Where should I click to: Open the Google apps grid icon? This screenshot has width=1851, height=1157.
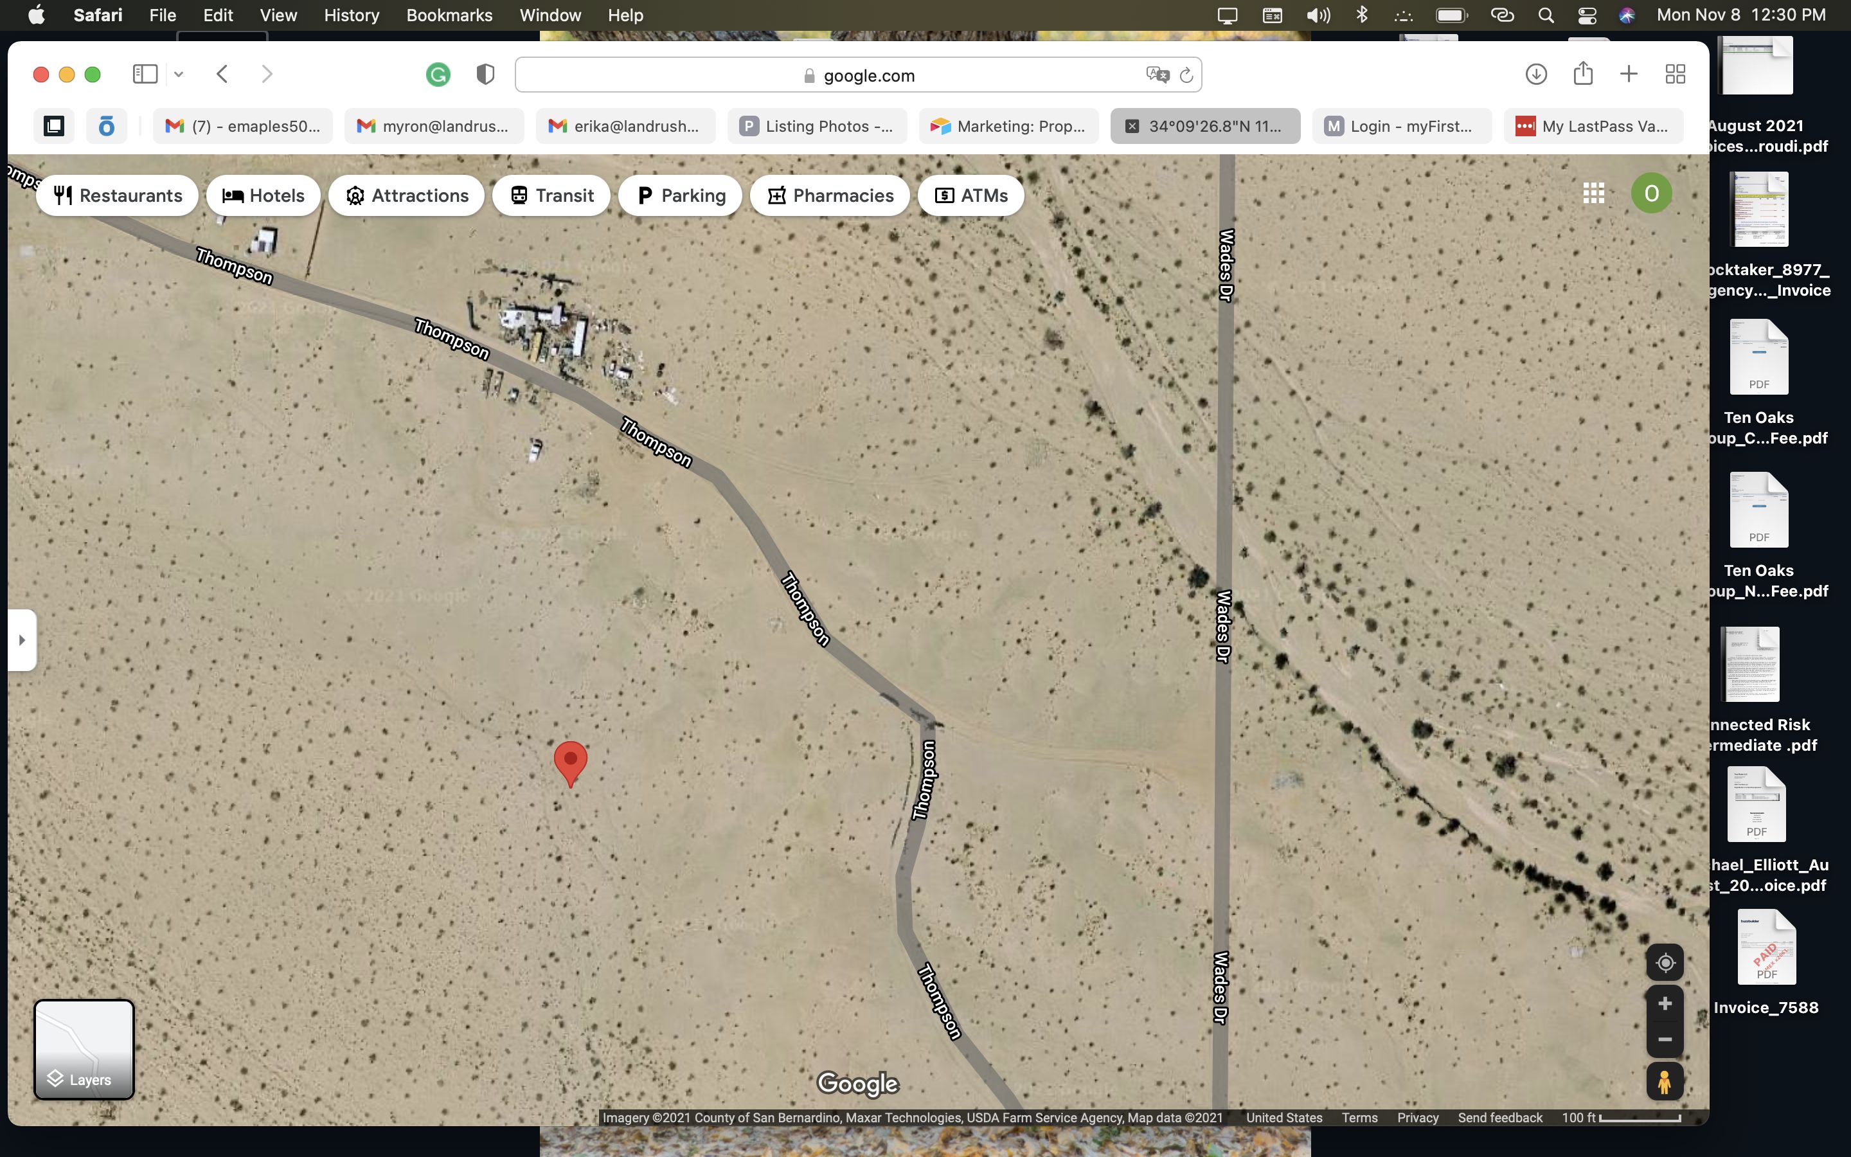coord(1594,193)
